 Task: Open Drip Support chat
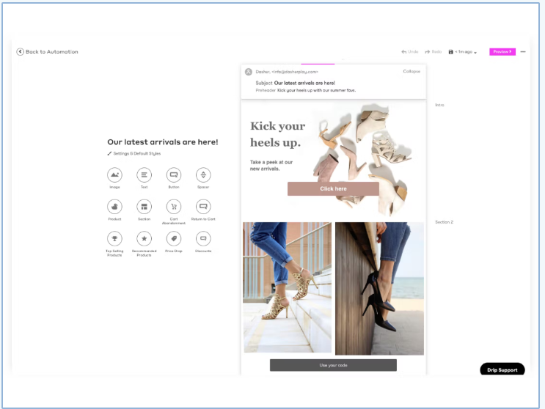pyautogui.click(x=502, y=369)
